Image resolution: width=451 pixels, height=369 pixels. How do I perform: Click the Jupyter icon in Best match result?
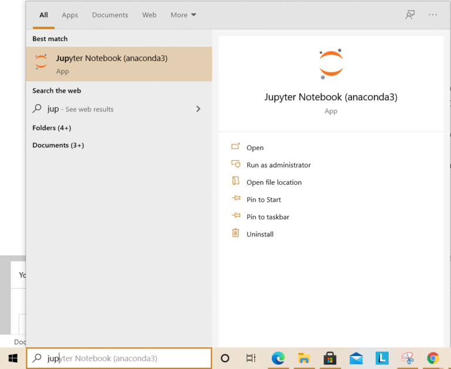click(x=41, y=62)
